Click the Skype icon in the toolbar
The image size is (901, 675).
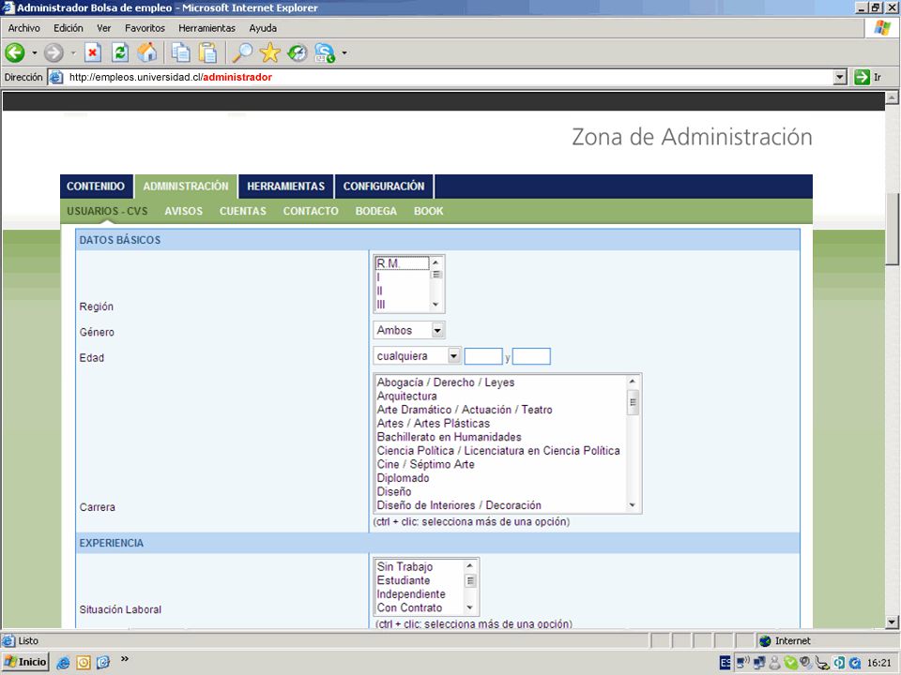pos(325,52)
